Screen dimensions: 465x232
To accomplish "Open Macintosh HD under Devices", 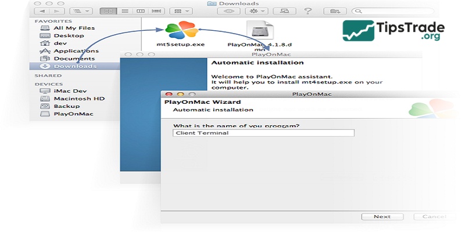I will (x=77, y=98).
